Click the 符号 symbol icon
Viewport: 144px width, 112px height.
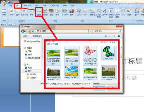(123, 12)
